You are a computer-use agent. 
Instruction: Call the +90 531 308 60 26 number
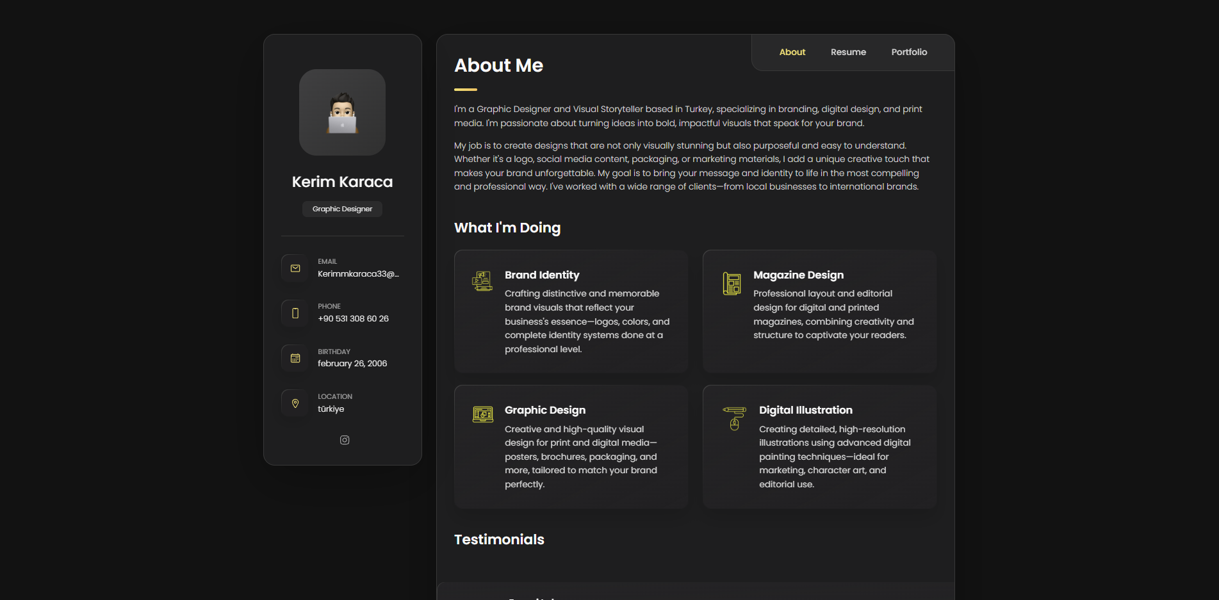coord(353,319)
